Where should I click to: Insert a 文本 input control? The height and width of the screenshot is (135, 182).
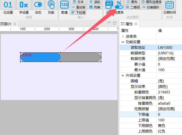pos(78,2)
